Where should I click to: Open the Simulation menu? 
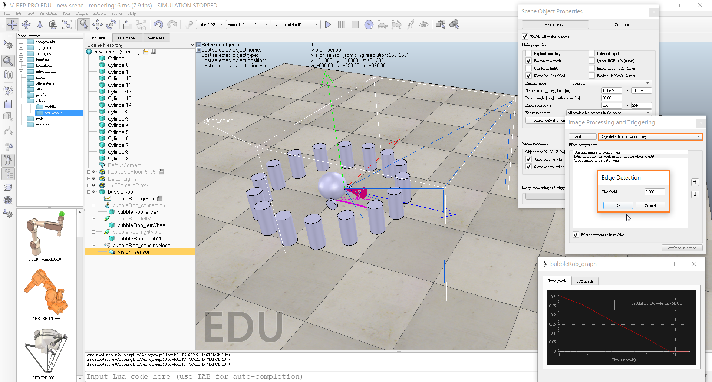pyautogui.click(x=48, y=13)
